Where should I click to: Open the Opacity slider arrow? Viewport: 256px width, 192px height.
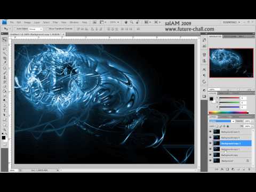[x=252, y=121]
